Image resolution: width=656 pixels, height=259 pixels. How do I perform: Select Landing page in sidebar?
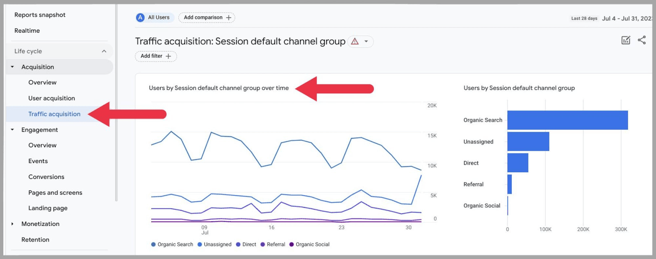click(x=48, y=208)
